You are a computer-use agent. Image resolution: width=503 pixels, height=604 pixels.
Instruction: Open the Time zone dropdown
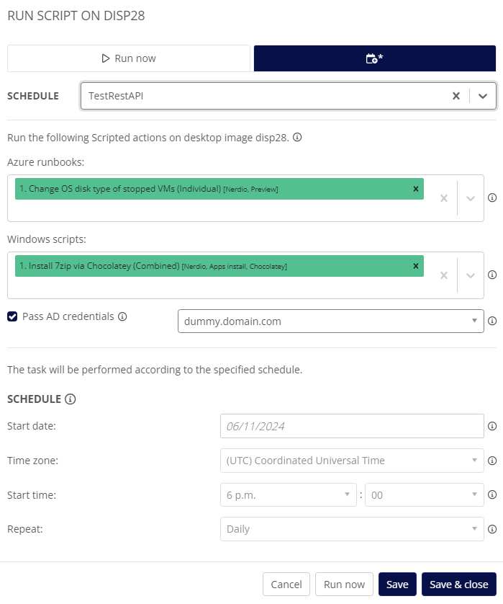(x=352, y=461)
